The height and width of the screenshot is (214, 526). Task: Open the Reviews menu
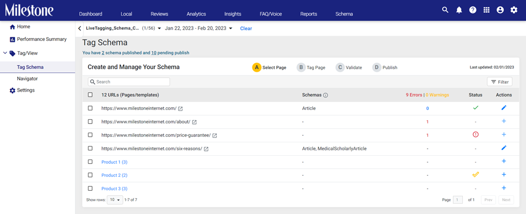pos(159,14)
